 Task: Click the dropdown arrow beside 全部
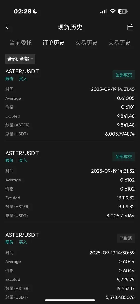pyautogui.click(x=32, y=59)
